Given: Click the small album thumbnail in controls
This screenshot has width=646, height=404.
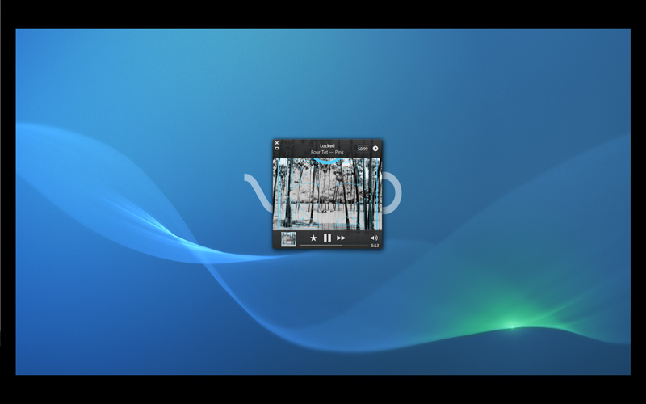Looking at the screenshot, I should click(x=288, y=239).
